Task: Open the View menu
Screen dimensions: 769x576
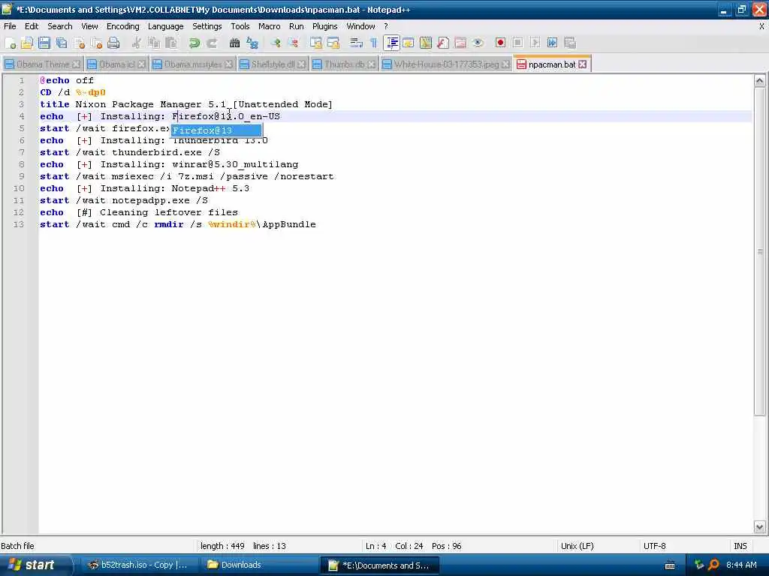Action: click(89, 26)
